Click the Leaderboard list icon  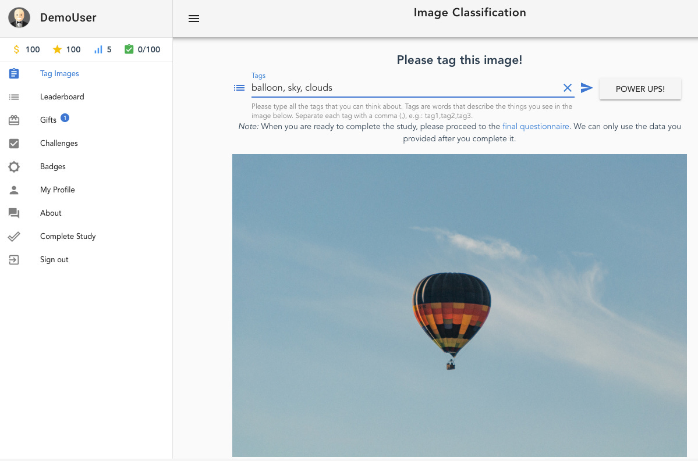coord(14,97)
